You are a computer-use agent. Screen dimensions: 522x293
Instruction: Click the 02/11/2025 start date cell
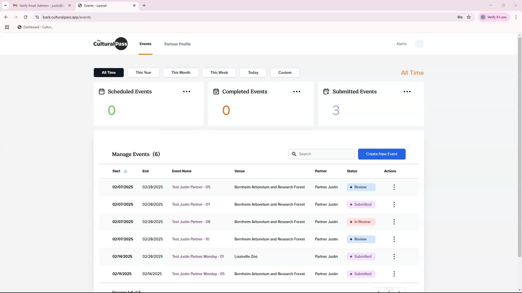(122, 274)
